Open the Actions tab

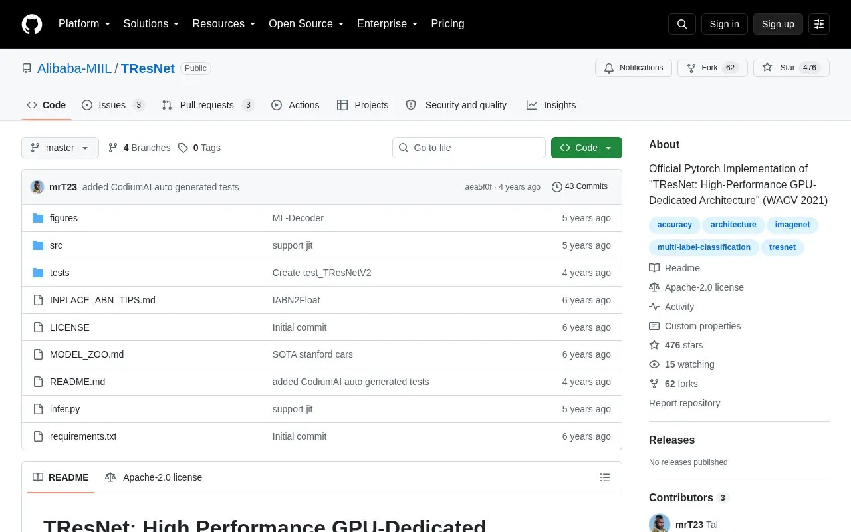click(295, 105)
